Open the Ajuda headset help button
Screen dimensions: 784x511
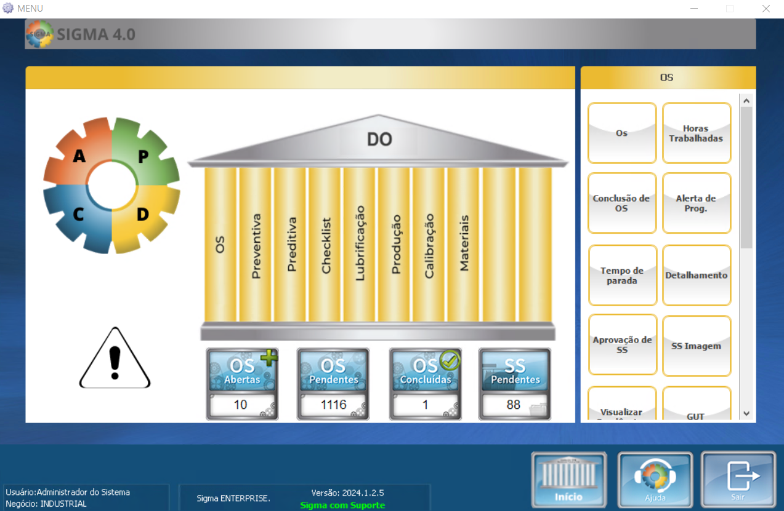pyautogui.click(x=655, y=480)
